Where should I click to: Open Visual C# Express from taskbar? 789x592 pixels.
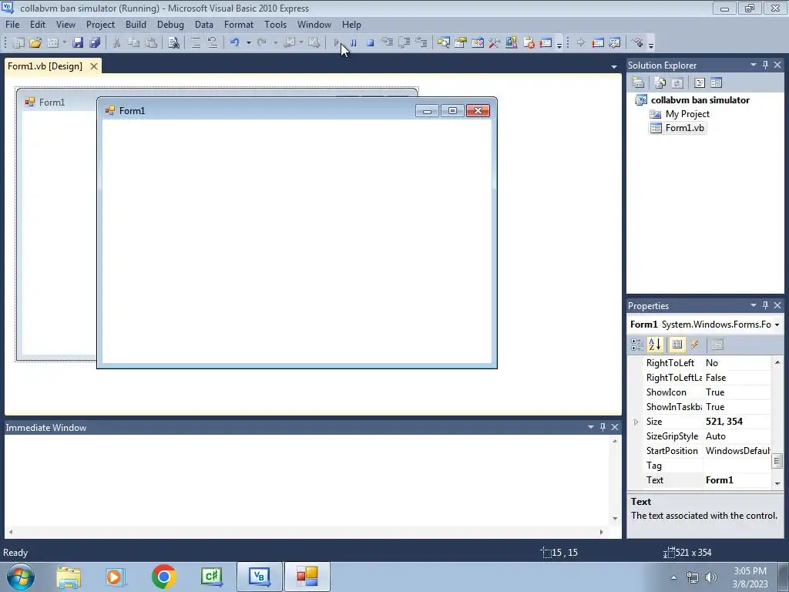point(211,577)
